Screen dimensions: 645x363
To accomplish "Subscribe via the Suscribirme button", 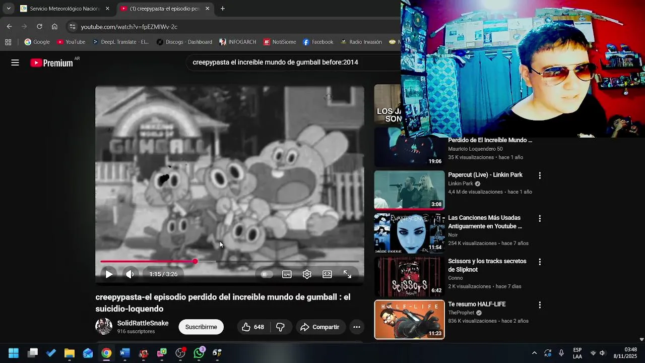I will pos(201,327).
